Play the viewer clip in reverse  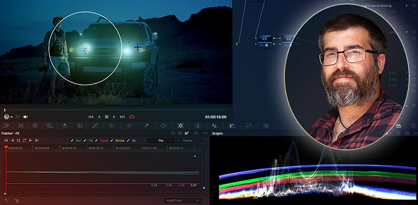point(99,117)
